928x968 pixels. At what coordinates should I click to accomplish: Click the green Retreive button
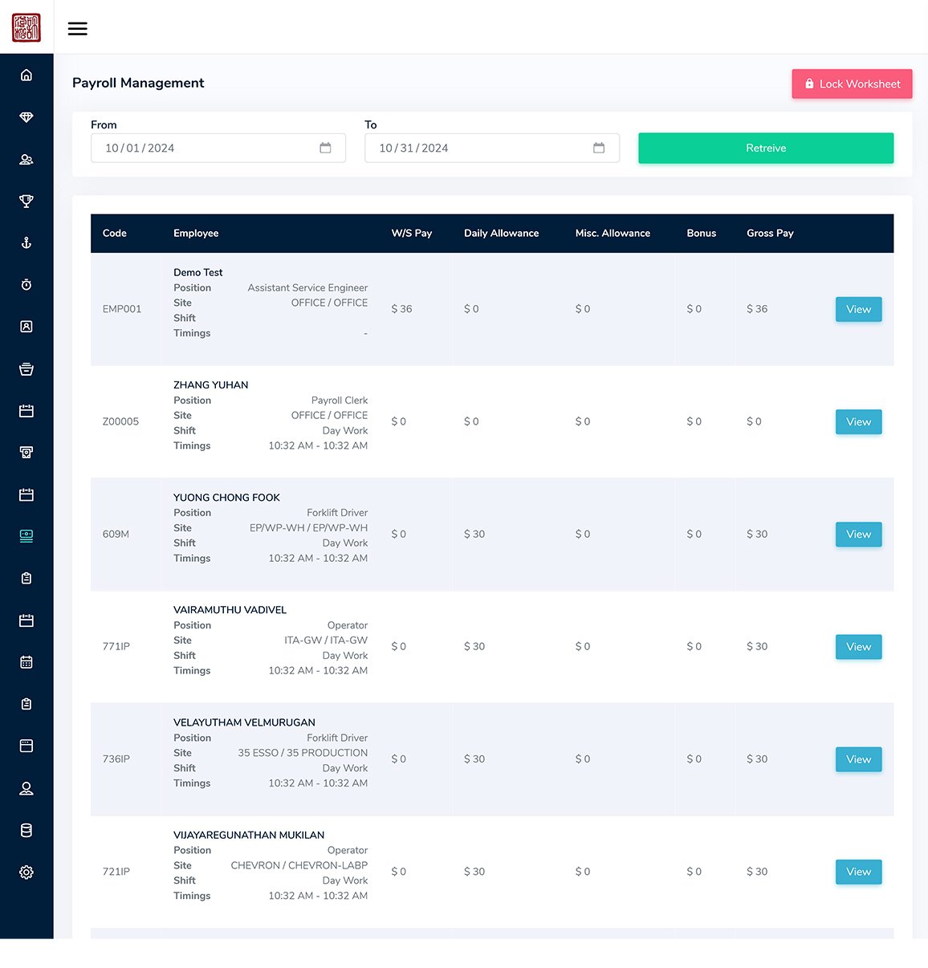pyautogui.click(x=766, y=148)
